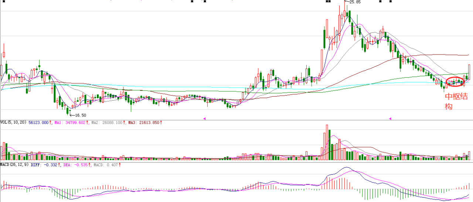Click the magenta triangle marker near the 16.50 low
The width and height of the screenshot is (473, 202).
click(205, 118)
